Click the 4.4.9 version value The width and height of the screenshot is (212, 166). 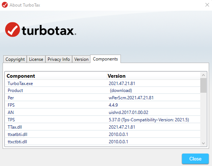[x=113, y=105]
